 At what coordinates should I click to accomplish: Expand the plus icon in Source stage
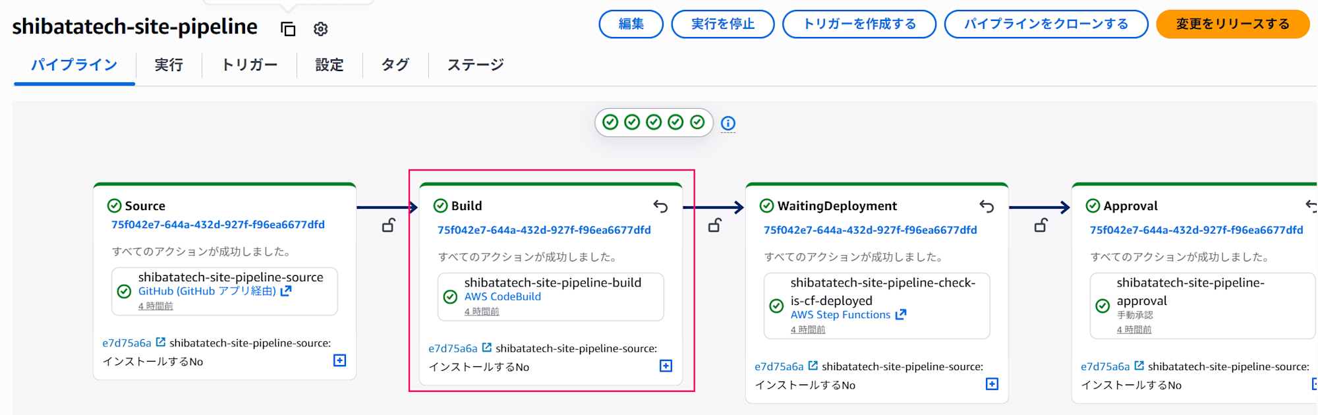(x=339, y=360)
